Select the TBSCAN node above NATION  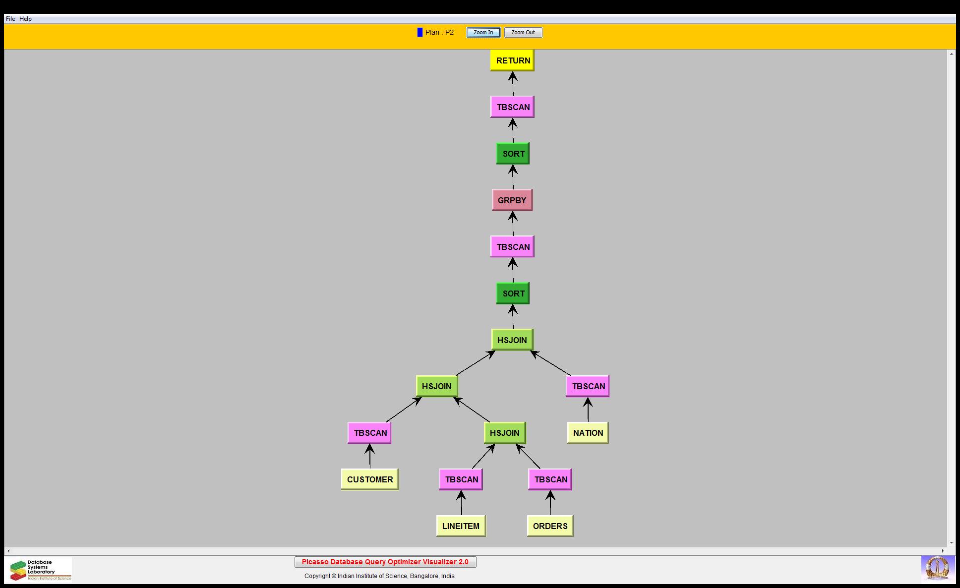pos(588,386)
